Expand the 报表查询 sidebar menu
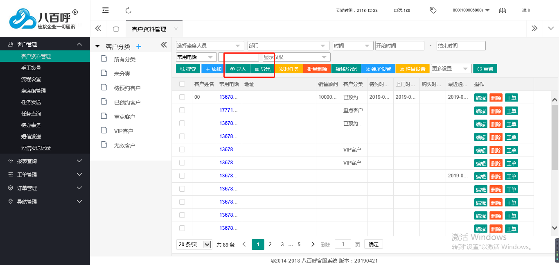Screen dimensions: 559x265 click(45, 161)
